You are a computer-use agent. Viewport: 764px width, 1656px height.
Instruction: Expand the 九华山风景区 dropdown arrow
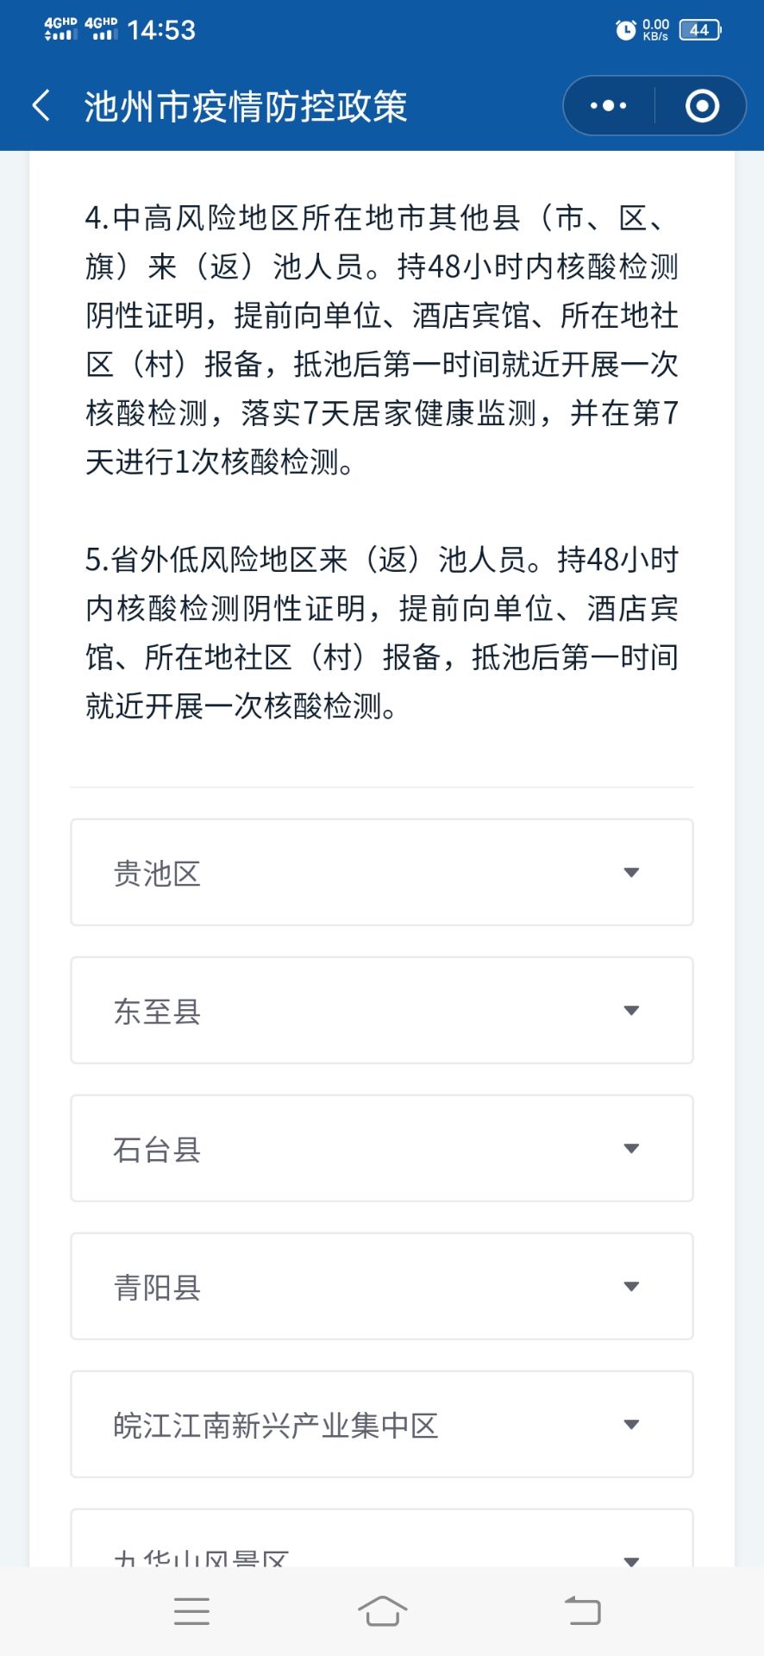(631, 1560)
